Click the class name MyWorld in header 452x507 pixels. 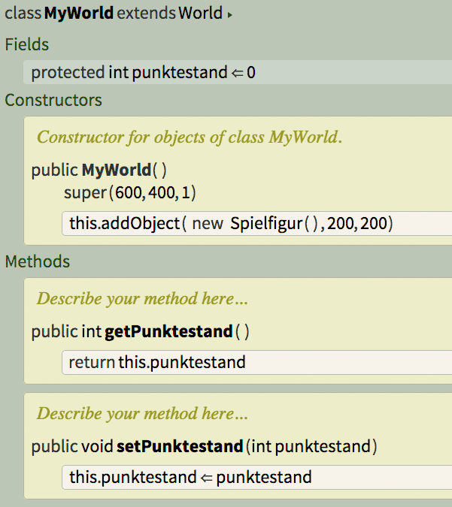pos(79,14)
